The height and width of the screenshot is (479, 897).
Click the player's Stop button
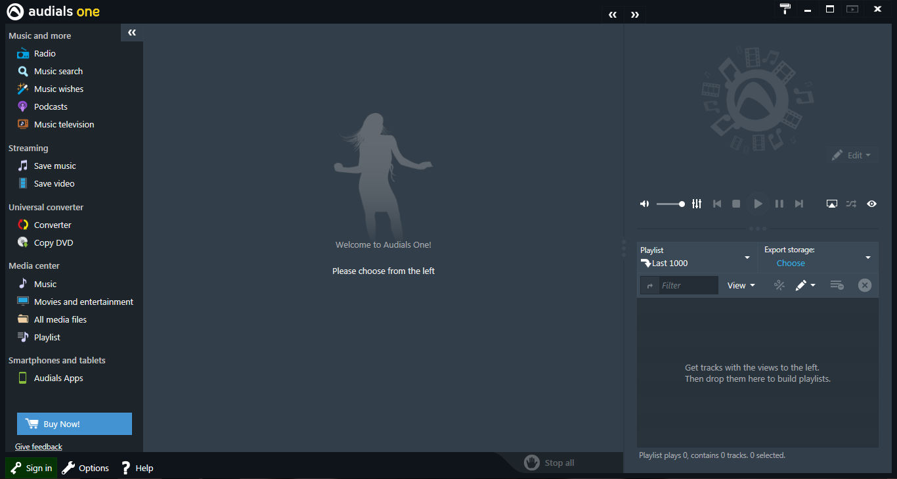[736, 204]
